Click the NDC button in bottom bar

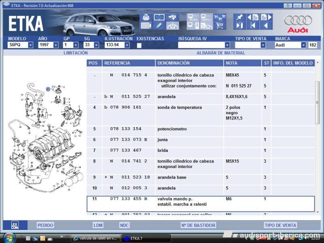tap(124, 225)
